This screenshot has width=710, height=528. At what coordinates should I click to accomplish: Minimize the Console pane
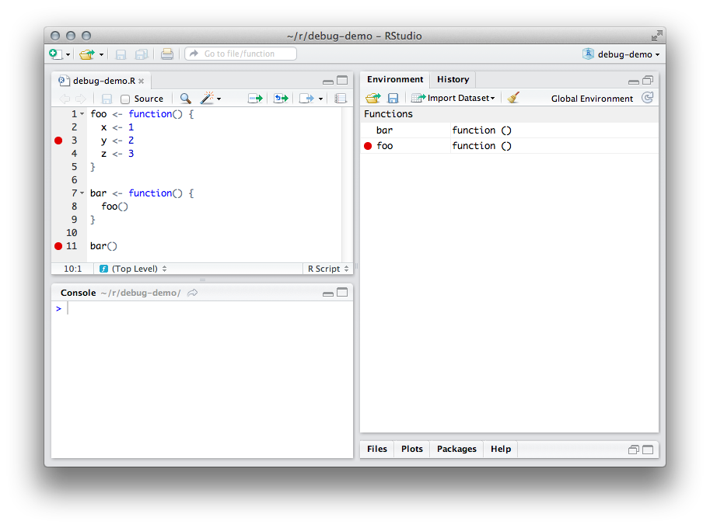[x=328, y=294]
